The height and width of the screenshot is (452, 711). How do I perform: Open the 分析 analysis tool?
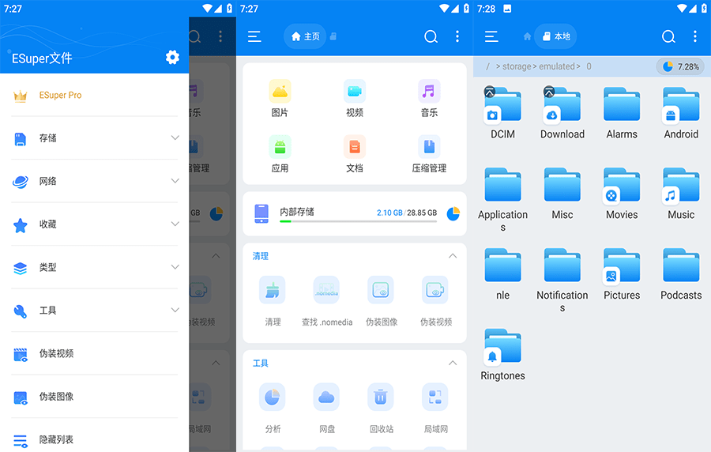tap(272, 409)
